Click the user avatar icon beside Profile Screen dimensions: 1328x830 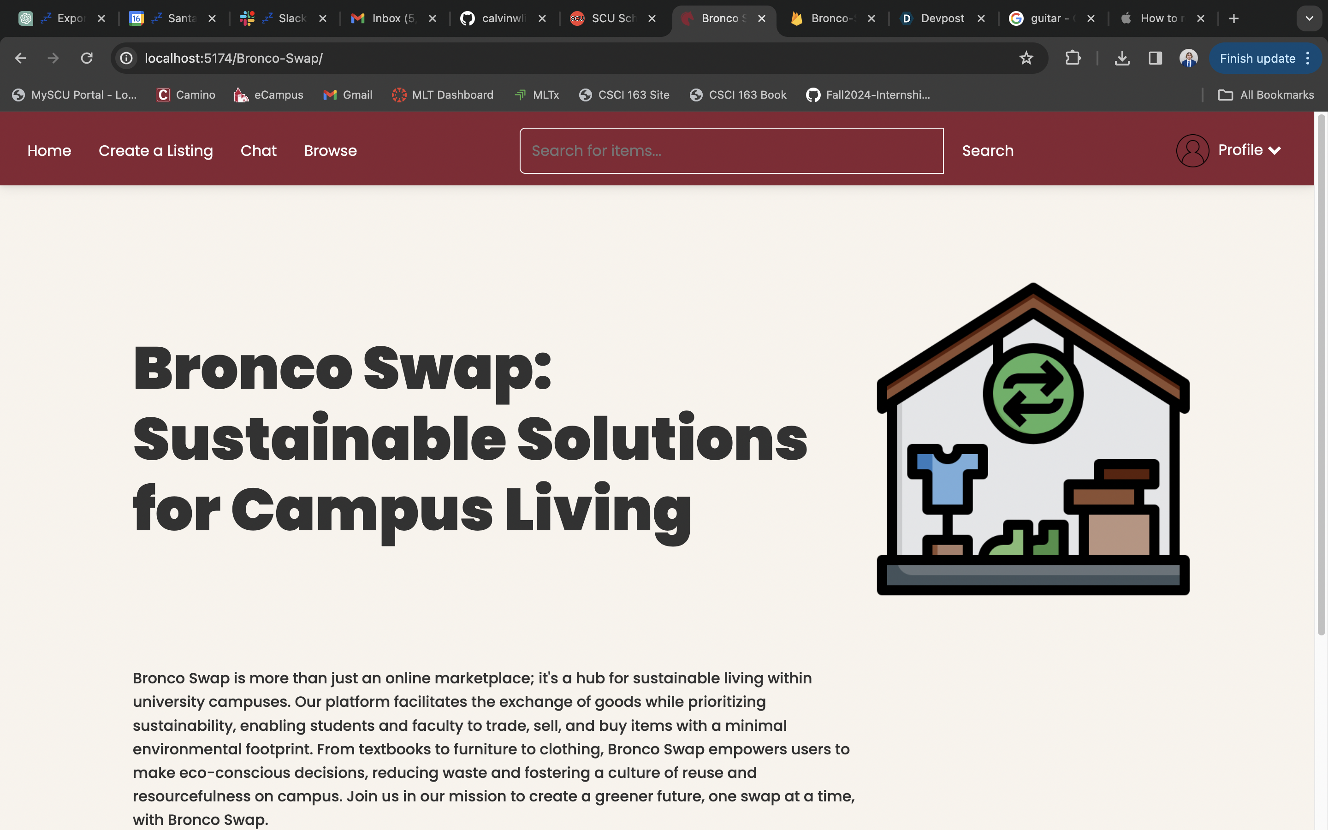[x=1192, y=150]
